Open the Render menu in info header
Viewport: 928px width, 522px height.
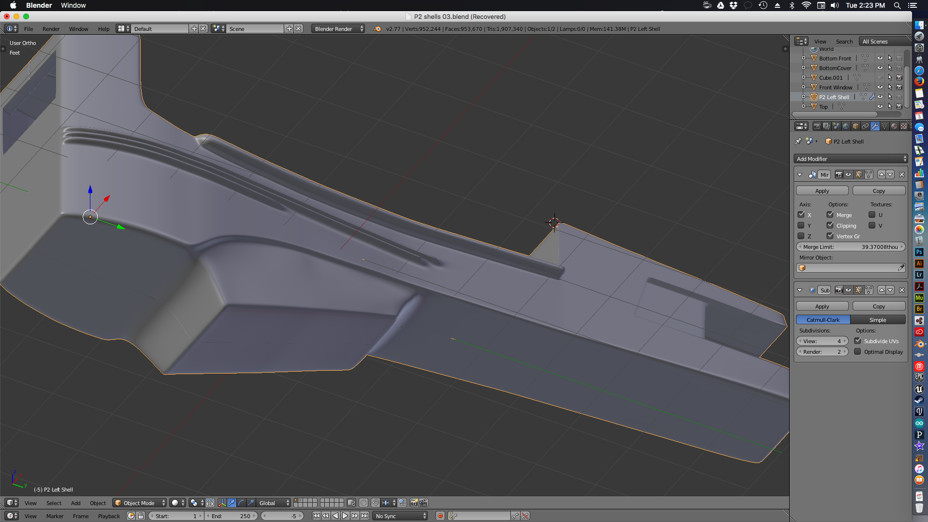tap(51, 29)
